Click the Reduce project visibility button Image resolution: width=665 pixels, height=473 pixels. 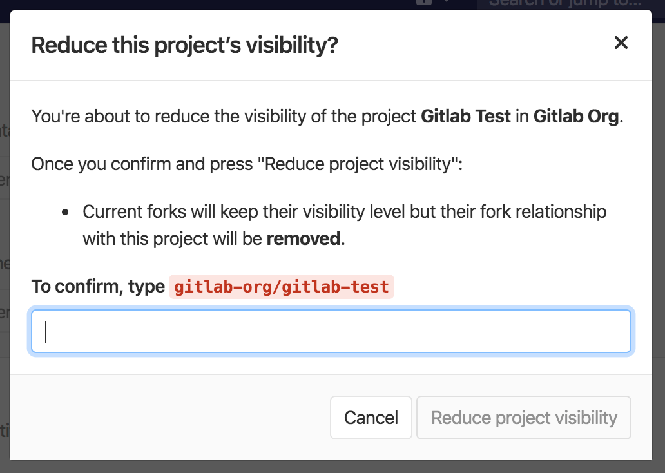pyautogui.click(x=523, y=418)
